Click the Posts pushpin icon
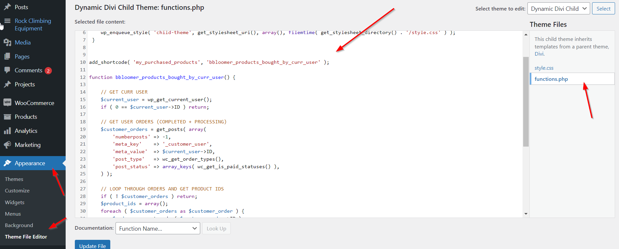 [x=7, y=7]
